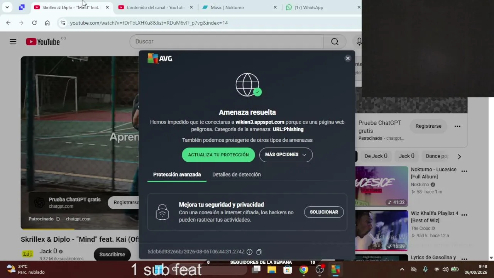Open OBS Studio from the taskbar
Viewport: 494px width, 278px height.
click(320, 270)
